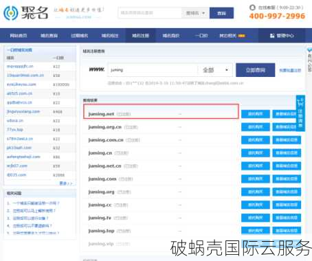The width and height of the screenshot is (312, 261).
Task: Click the www domain input containing juming
Action: point(153,70)
